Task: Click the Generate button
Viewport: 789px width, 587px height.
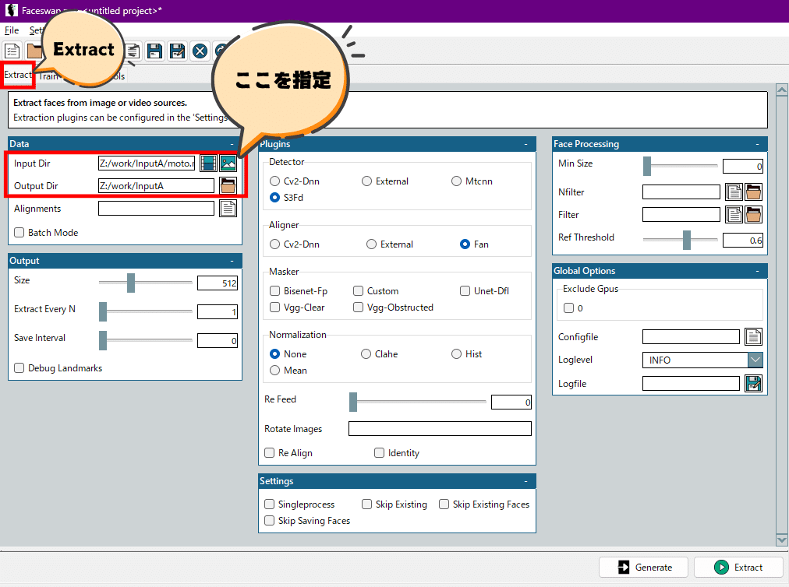Action: pos(643,568)
